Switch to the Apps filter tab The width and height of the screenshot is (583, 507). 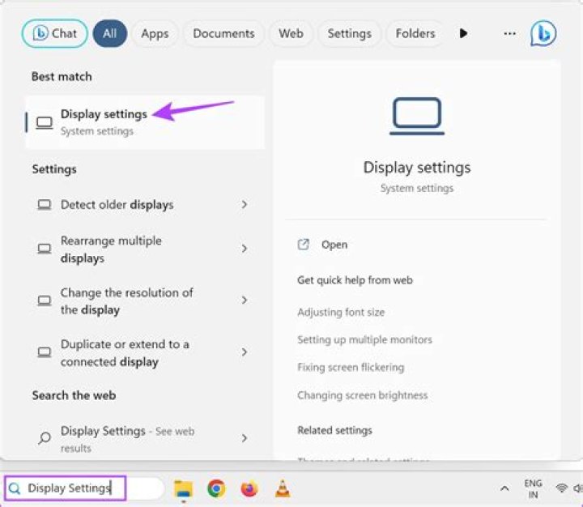(x=155, y=34)
